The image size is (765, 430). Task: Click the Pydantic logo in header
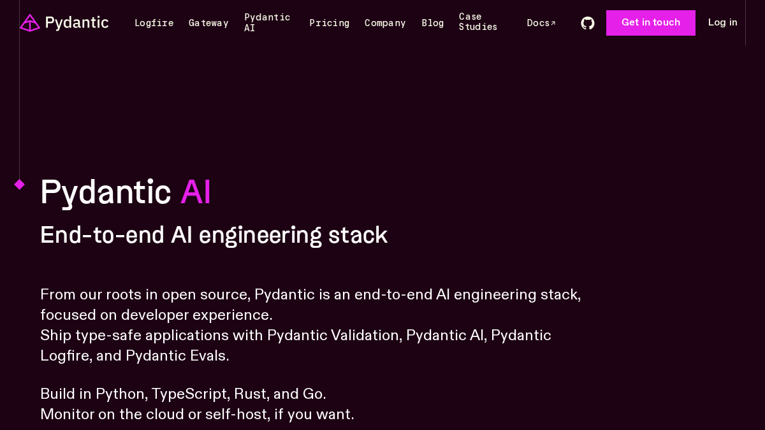pyautogui.click(x=64, y=23)
